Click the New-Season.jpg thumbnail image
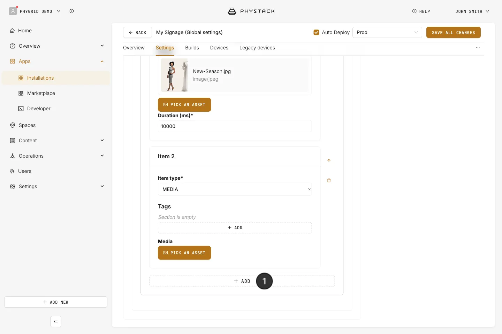 tap(174, 75)
